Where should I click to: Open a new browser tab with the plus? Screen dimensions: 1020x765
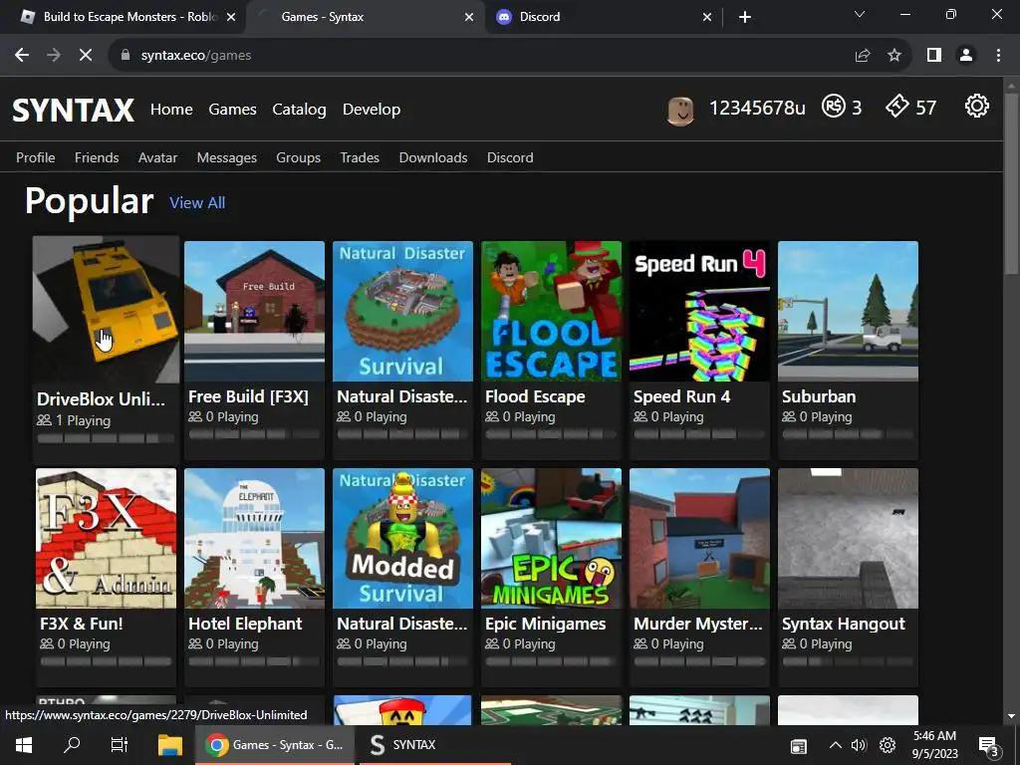point(745,17)
